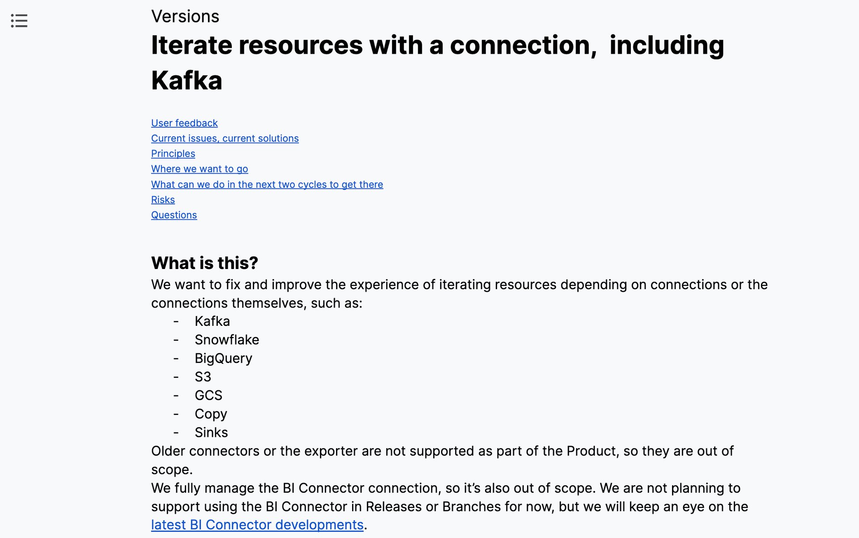The width and height of the screenshot is (859, 538).
Task: Jump to the Questions section link
Action: [x=174, y=215]
